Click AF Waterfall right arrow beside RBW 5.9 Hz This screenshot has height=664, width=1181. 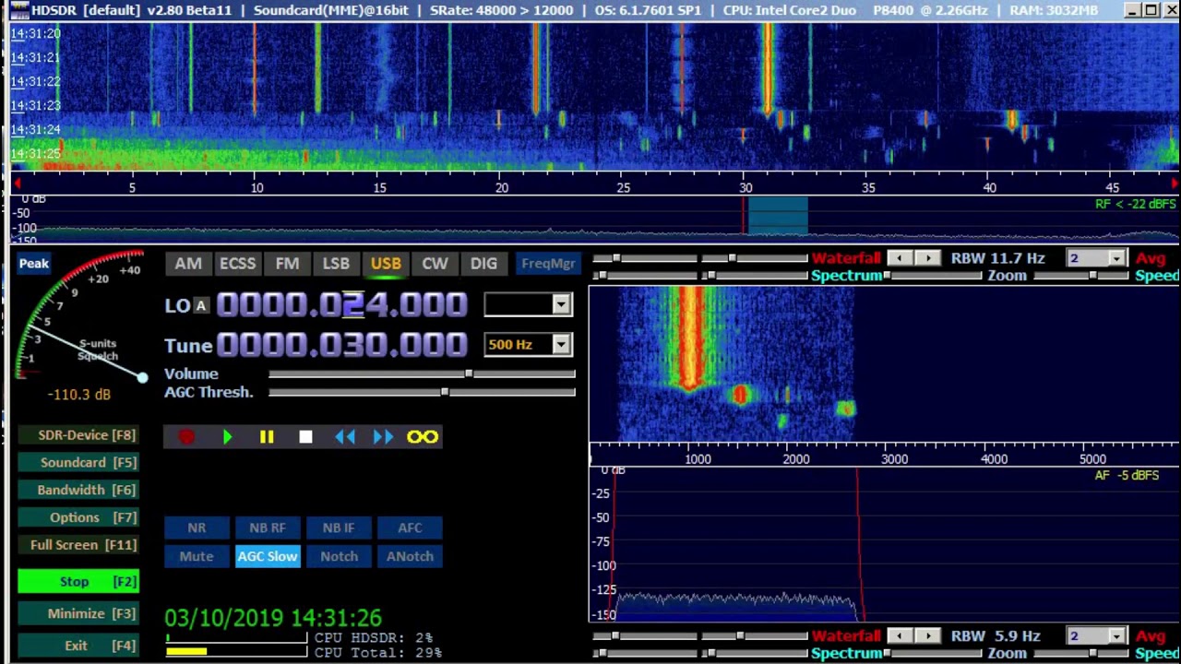tap(928, 635)
